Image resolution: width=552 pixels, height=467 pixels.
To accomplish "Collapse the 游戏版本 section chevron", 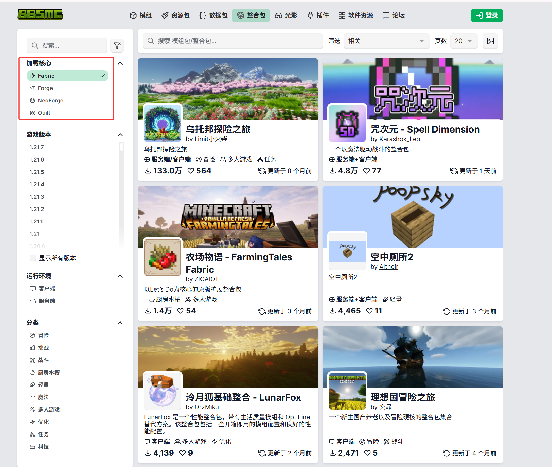I will [x=120, y=135].
